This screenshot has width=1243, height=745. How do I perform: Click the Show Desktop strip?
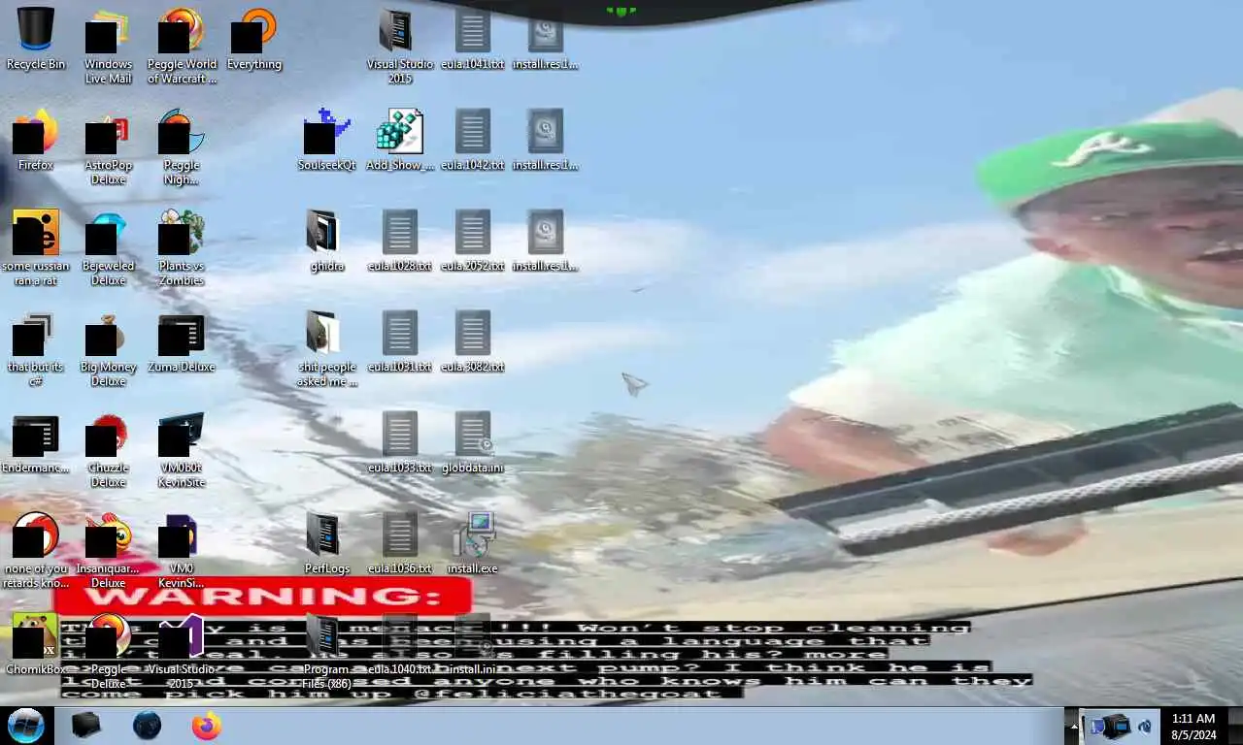pos(1235,726)
